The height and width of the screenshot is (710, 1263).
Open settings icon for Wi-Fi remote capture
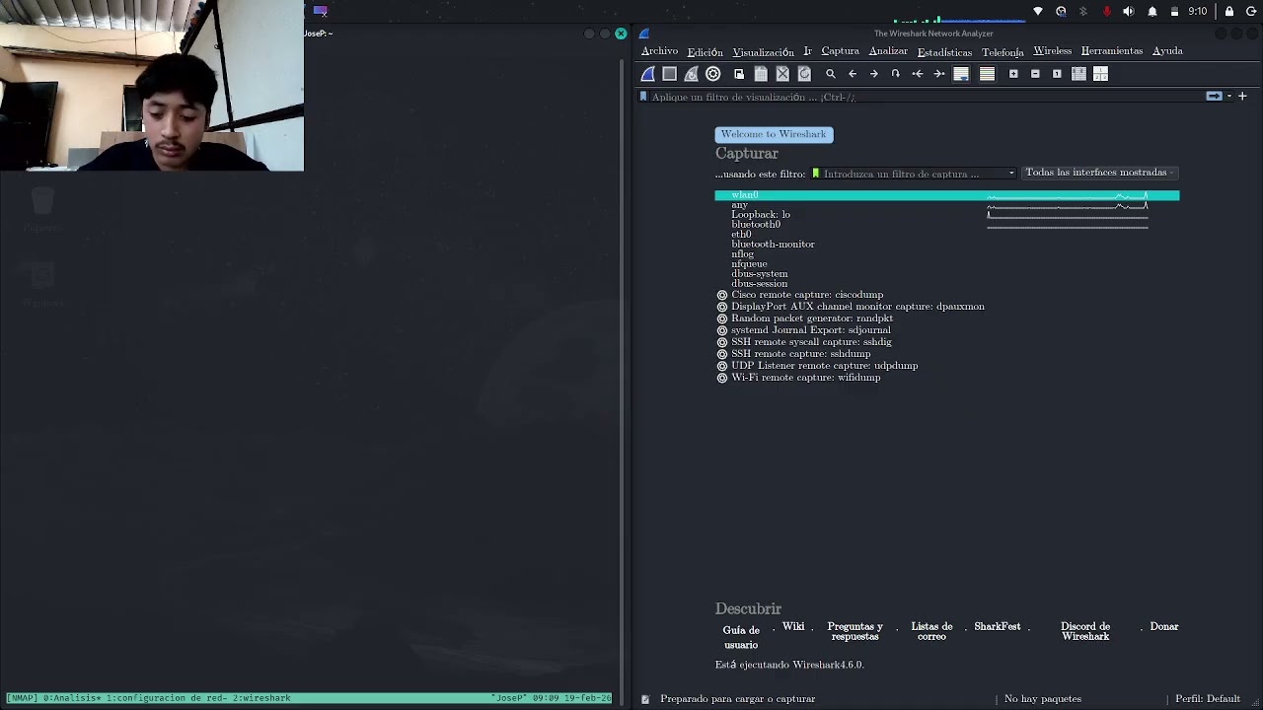[722, 378]
